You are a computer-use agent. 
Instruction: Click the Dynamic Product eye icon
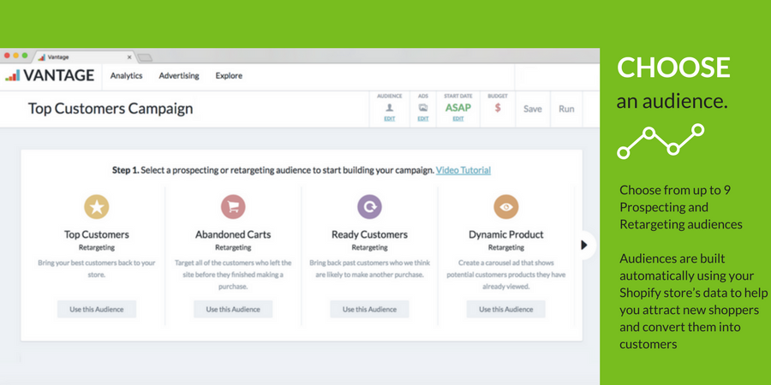(506, 207)
